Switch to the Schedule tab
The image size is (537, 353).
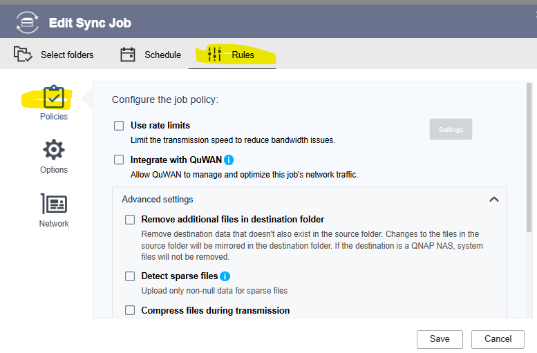click(x=162, y=55)
